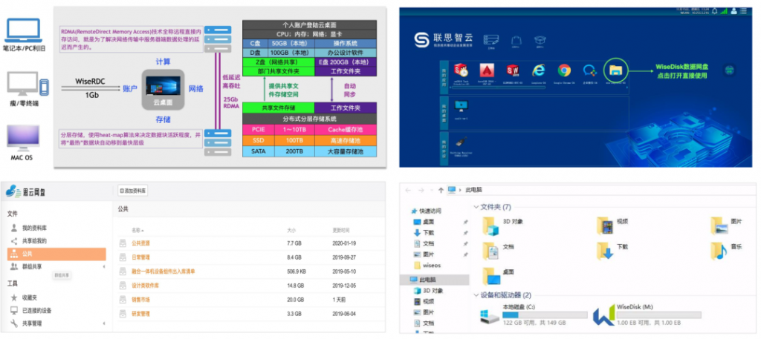Open the 公共资源 library link
The height and width of the screenshot is (339, 761).
pos(140,243)
